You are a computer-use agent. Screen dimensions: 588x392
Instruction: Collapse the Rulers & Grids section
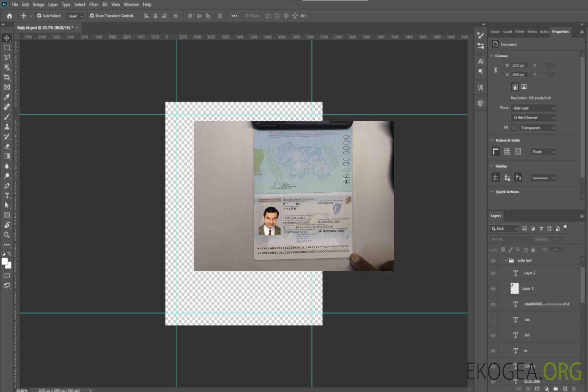(492, 140)
